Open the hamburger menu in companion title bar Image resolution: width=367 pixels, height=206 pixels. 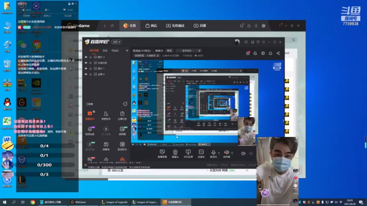pyautogui.click(x=263, y=42)
